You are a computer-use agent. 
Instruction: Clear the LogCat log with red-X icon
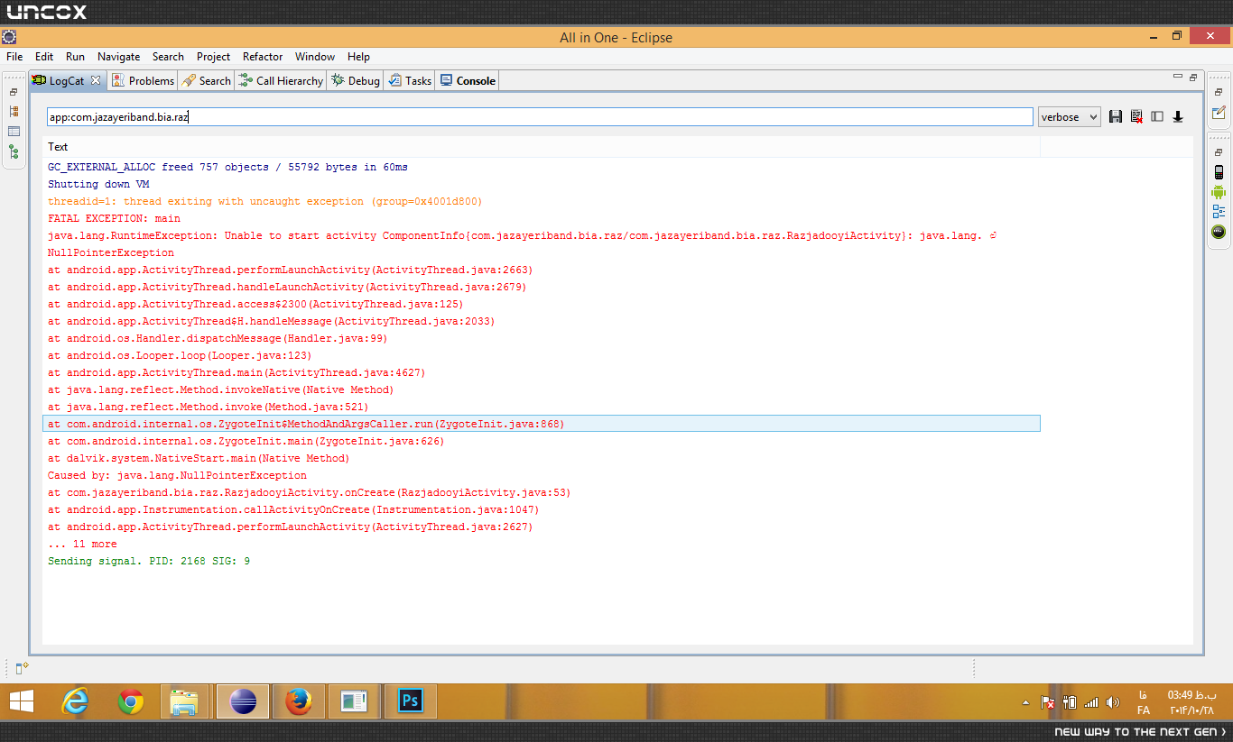click(1136, 116)
